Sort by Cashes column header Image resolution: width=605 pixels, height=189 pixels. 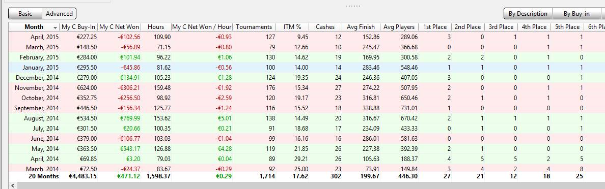pyautogui.click(x=325, y=27)
